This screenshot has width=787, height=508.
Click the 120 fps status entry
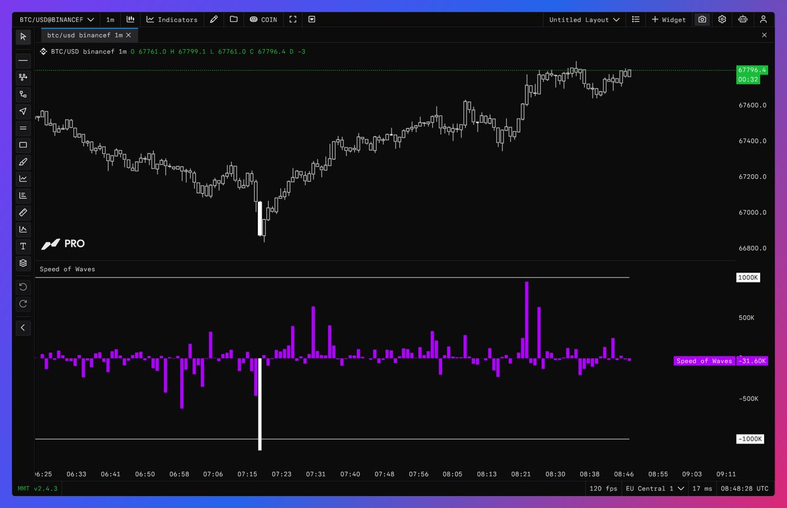pyautogui.click(x=603, y=488)
